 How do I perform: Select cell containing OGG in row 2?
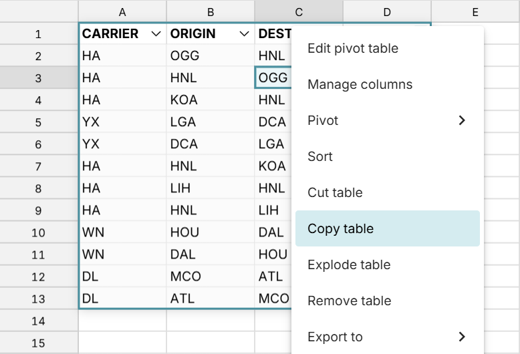click(185, 56)
